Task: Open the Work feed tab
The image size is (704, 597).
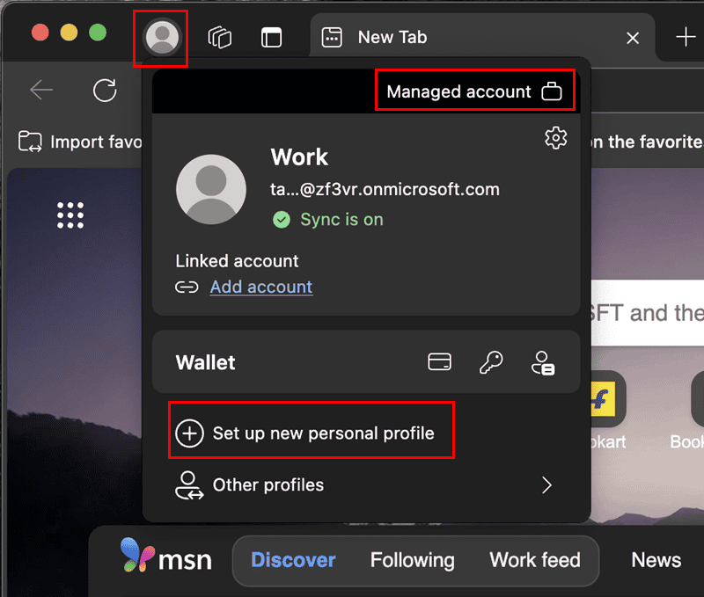Action: [535, 560]
